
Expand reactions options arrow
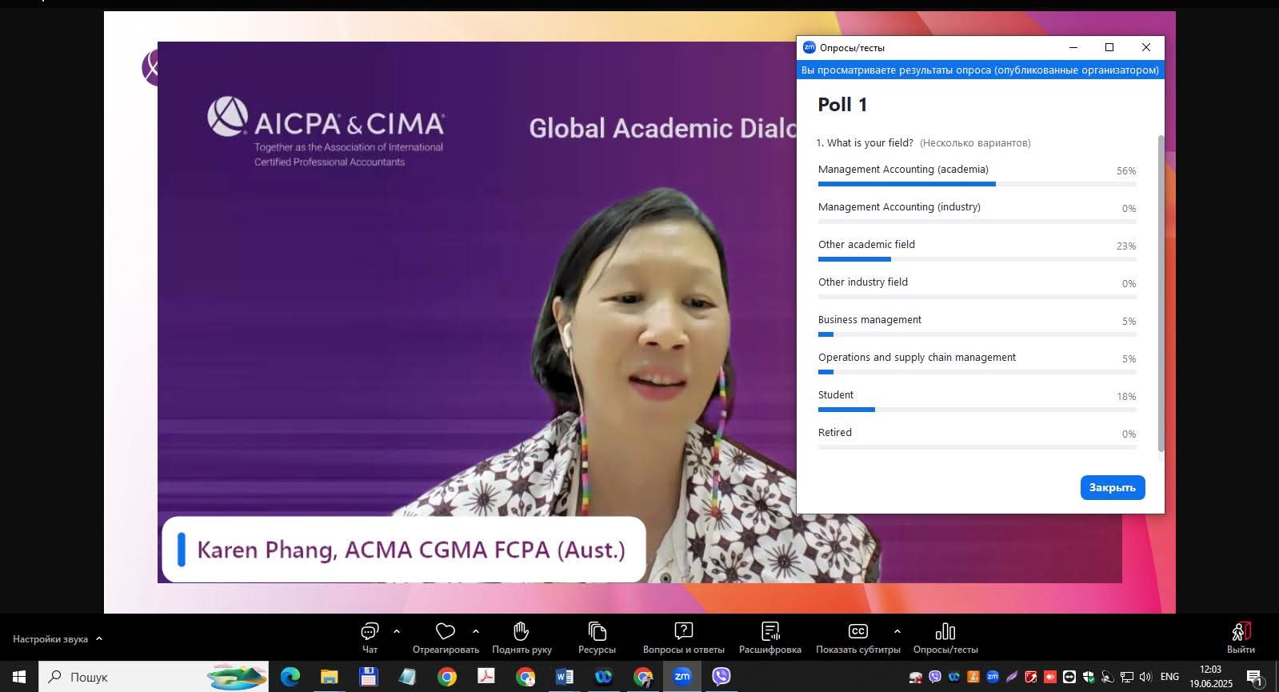(476, 631)
